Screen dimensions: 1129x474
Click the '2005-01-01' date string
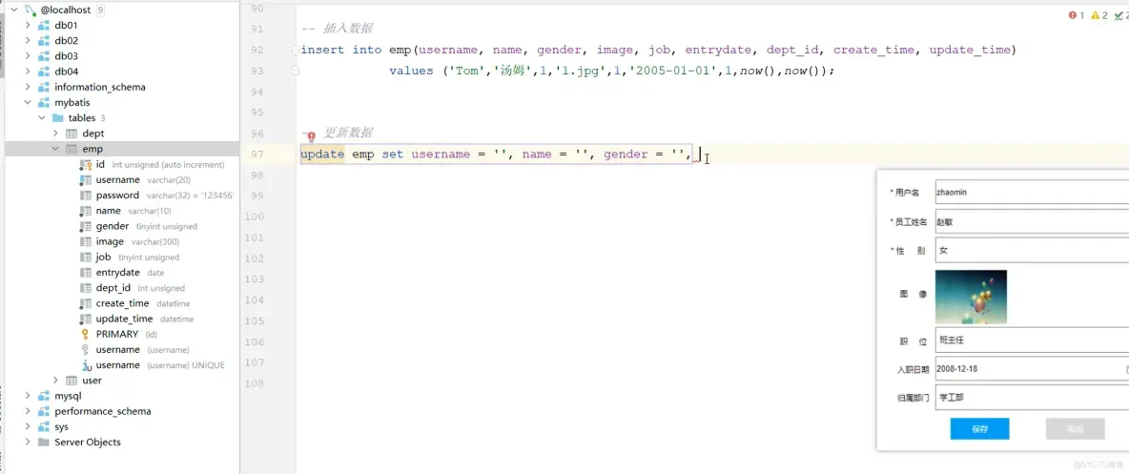point(676,72)
